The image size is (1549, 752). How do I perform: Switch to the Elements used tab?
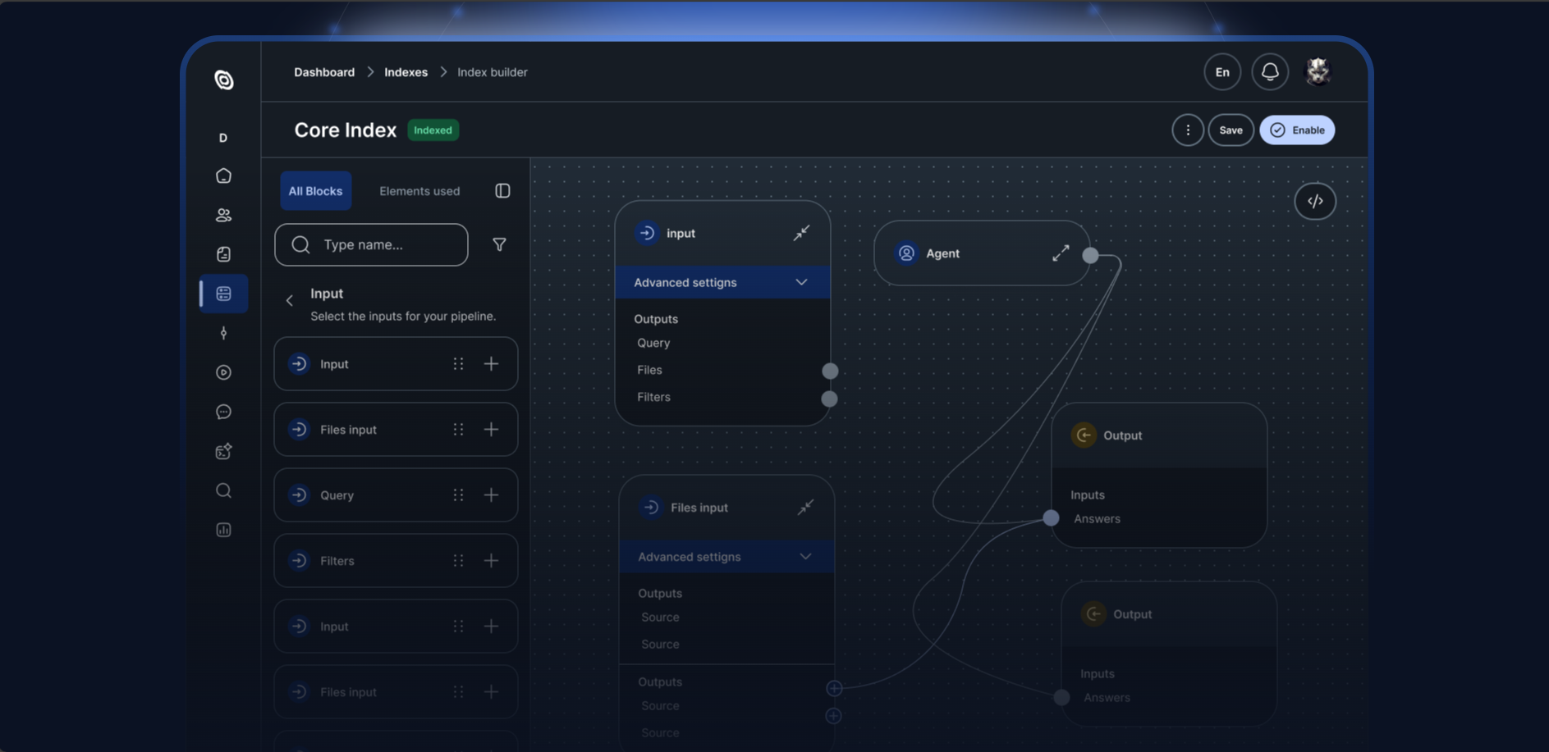[419, 191]
